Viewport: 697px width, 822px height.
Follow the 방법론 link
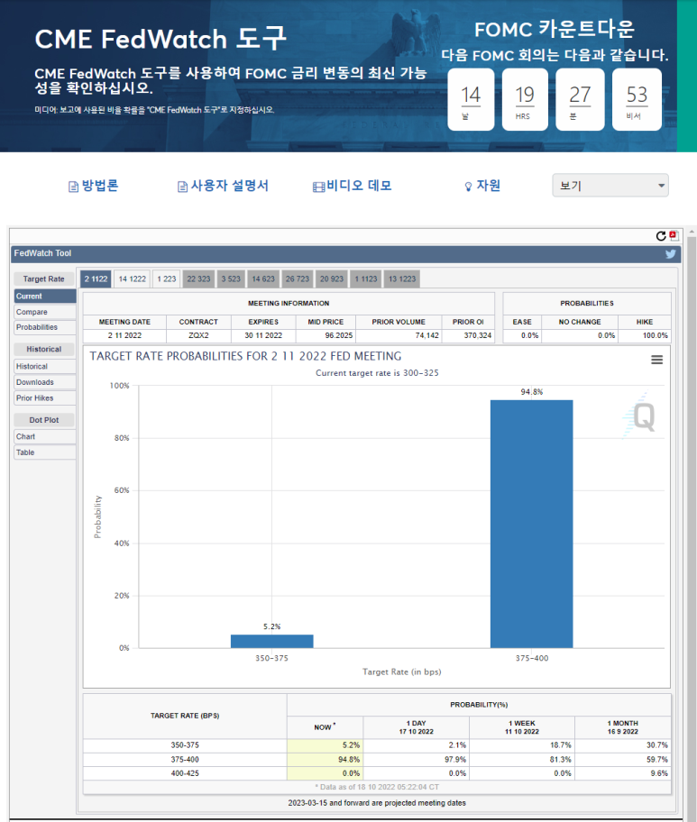[100, 186]
